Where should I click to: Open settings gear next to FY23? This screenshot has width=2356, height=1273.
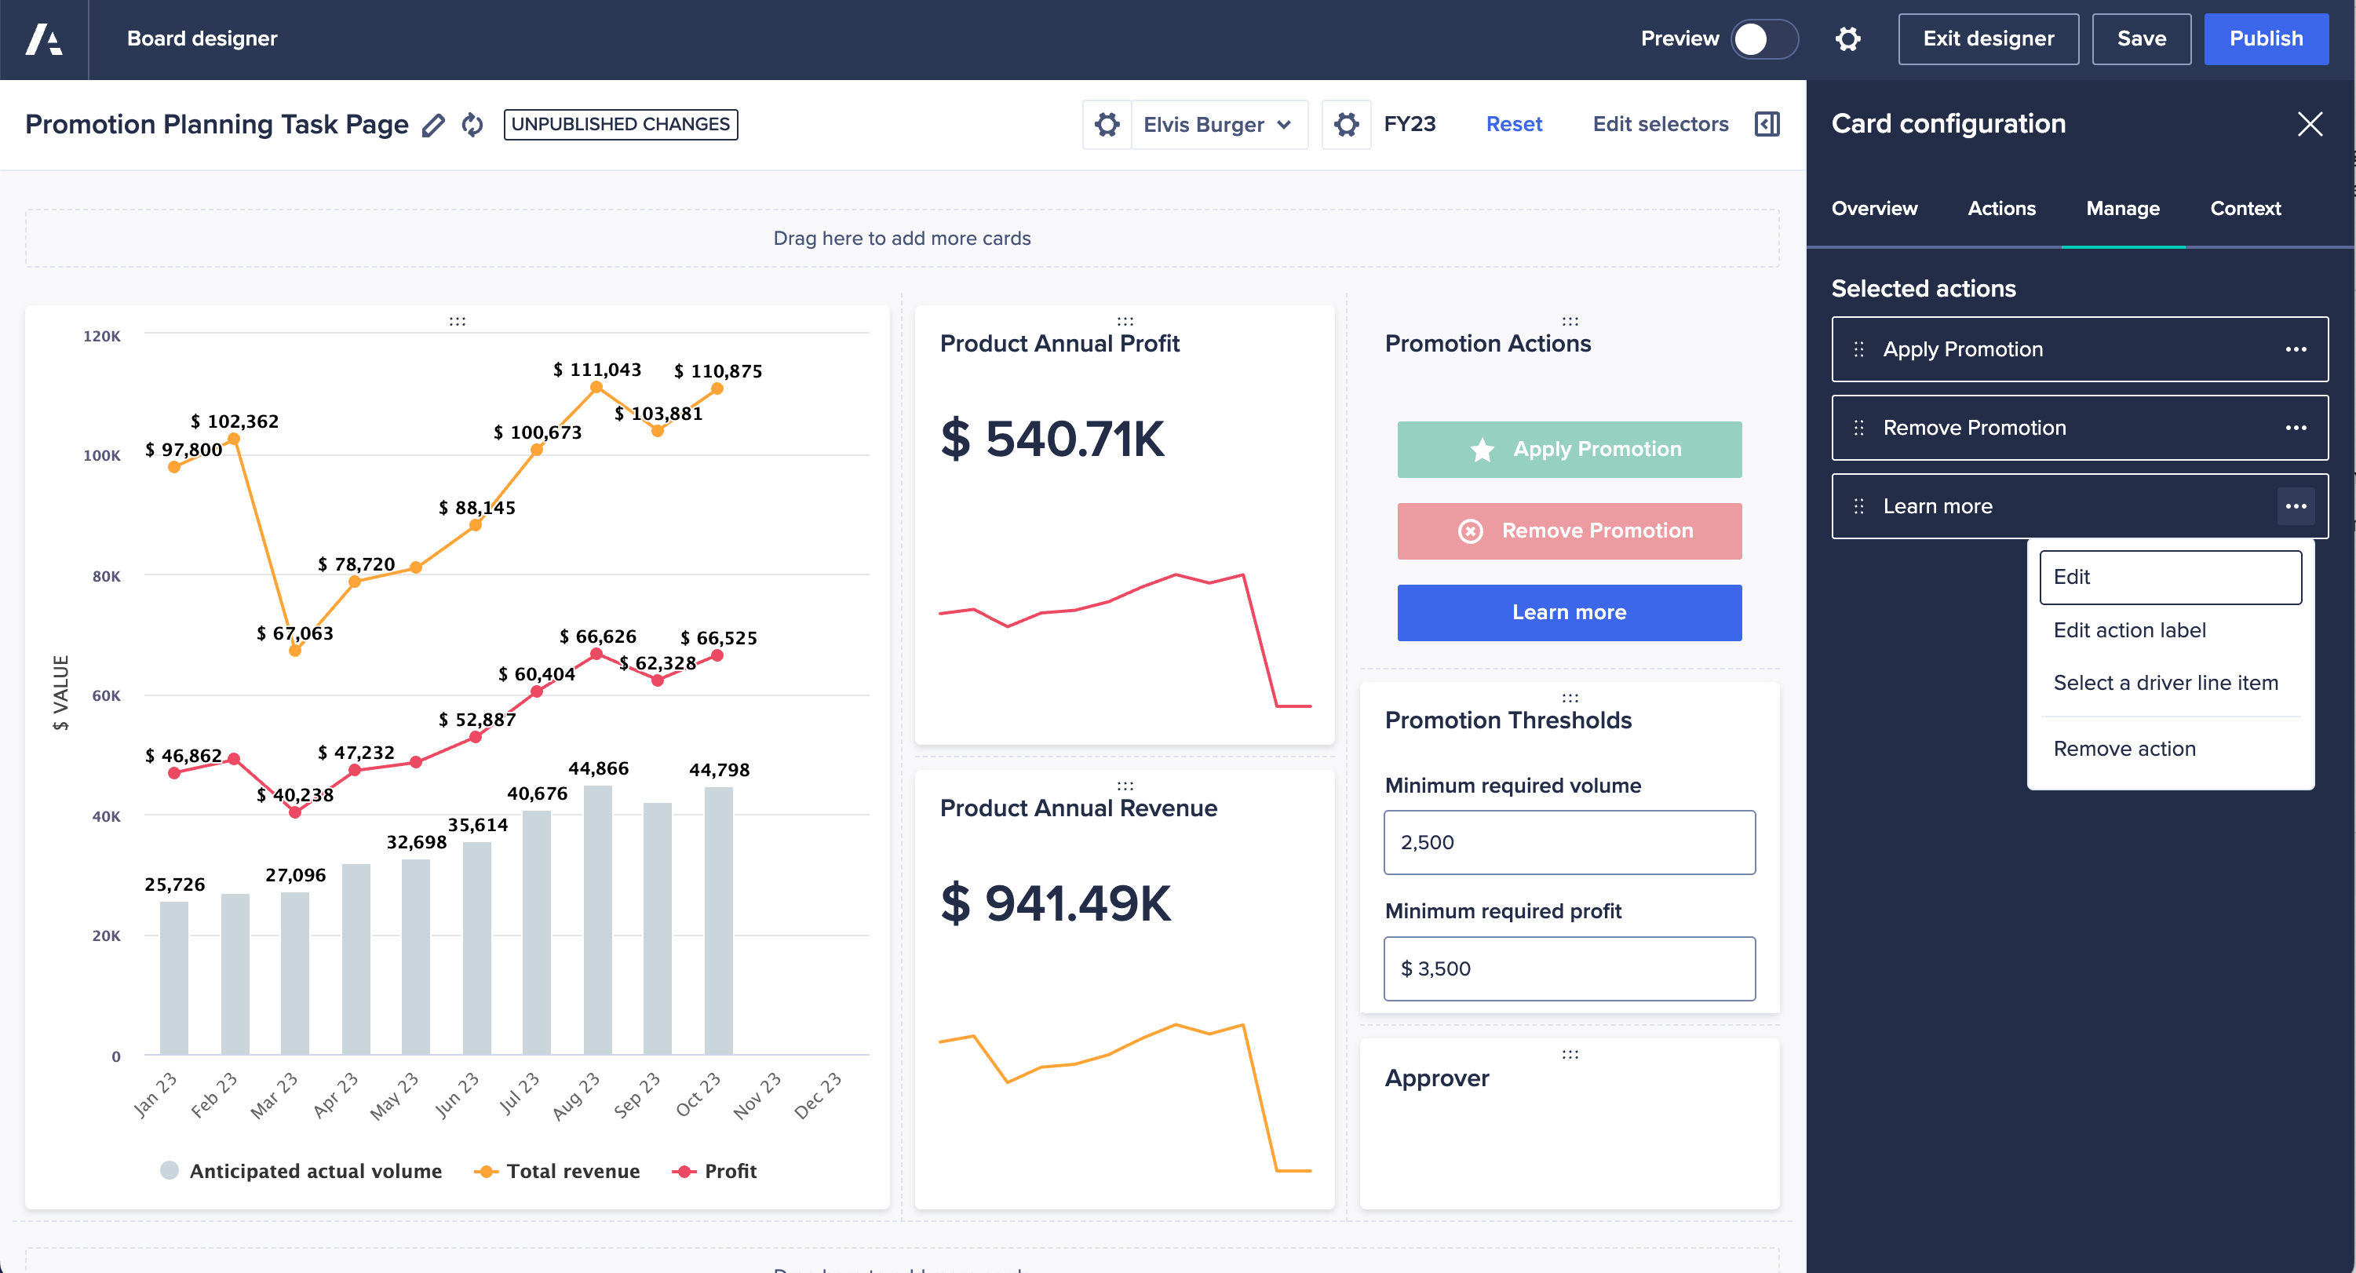[x=1345, y=124]
